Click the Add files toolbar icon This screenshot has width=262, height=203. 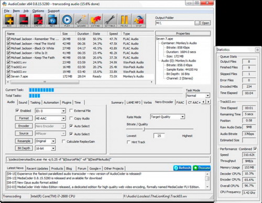(9, 21)
